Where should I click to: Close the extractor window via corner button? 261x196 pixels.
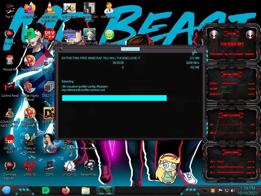pyautogui.click(x=198, y=47)
